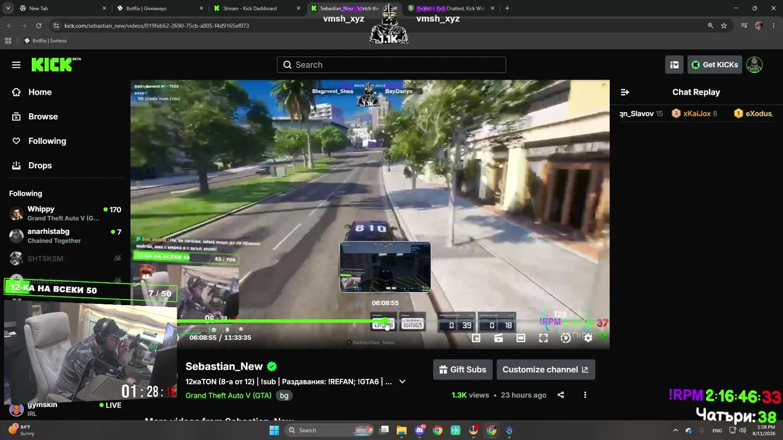Collapse the Chat Replay panel

[x=625, y=92]
